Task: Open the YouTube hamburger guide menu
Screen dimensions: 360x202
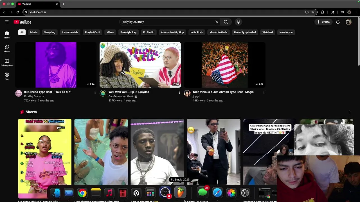Action: (7, 22)
